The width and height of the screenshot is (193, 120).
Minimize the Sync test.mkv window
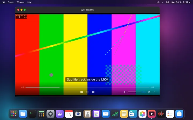[x=21, y=10]
